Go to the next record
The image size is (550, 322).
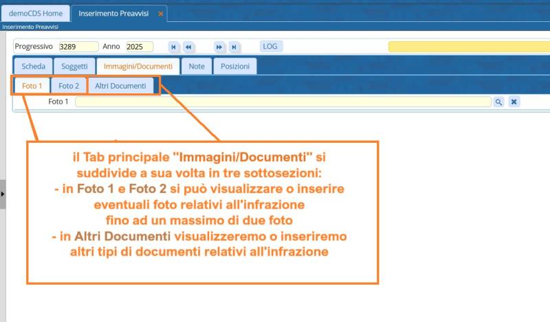[x=219, y=47]
